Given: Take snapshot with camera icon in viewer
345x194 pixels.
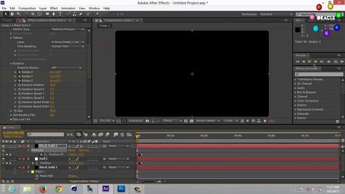Looking at the screenshot, I should 147,121.
